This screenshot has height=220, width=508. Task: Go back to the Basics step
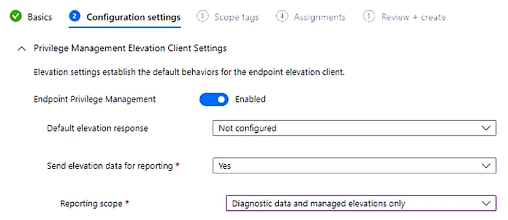pos(40,17)
